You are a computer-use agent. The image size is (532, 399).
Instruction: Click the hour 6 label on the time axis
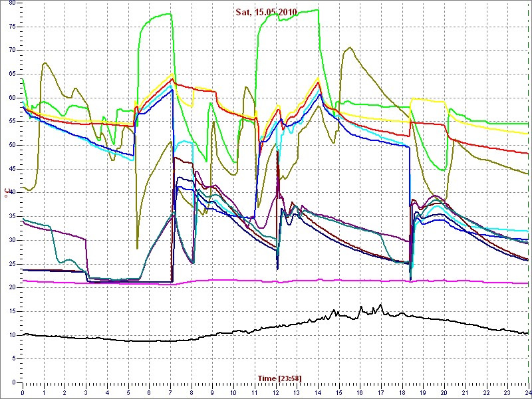[149, 392]
